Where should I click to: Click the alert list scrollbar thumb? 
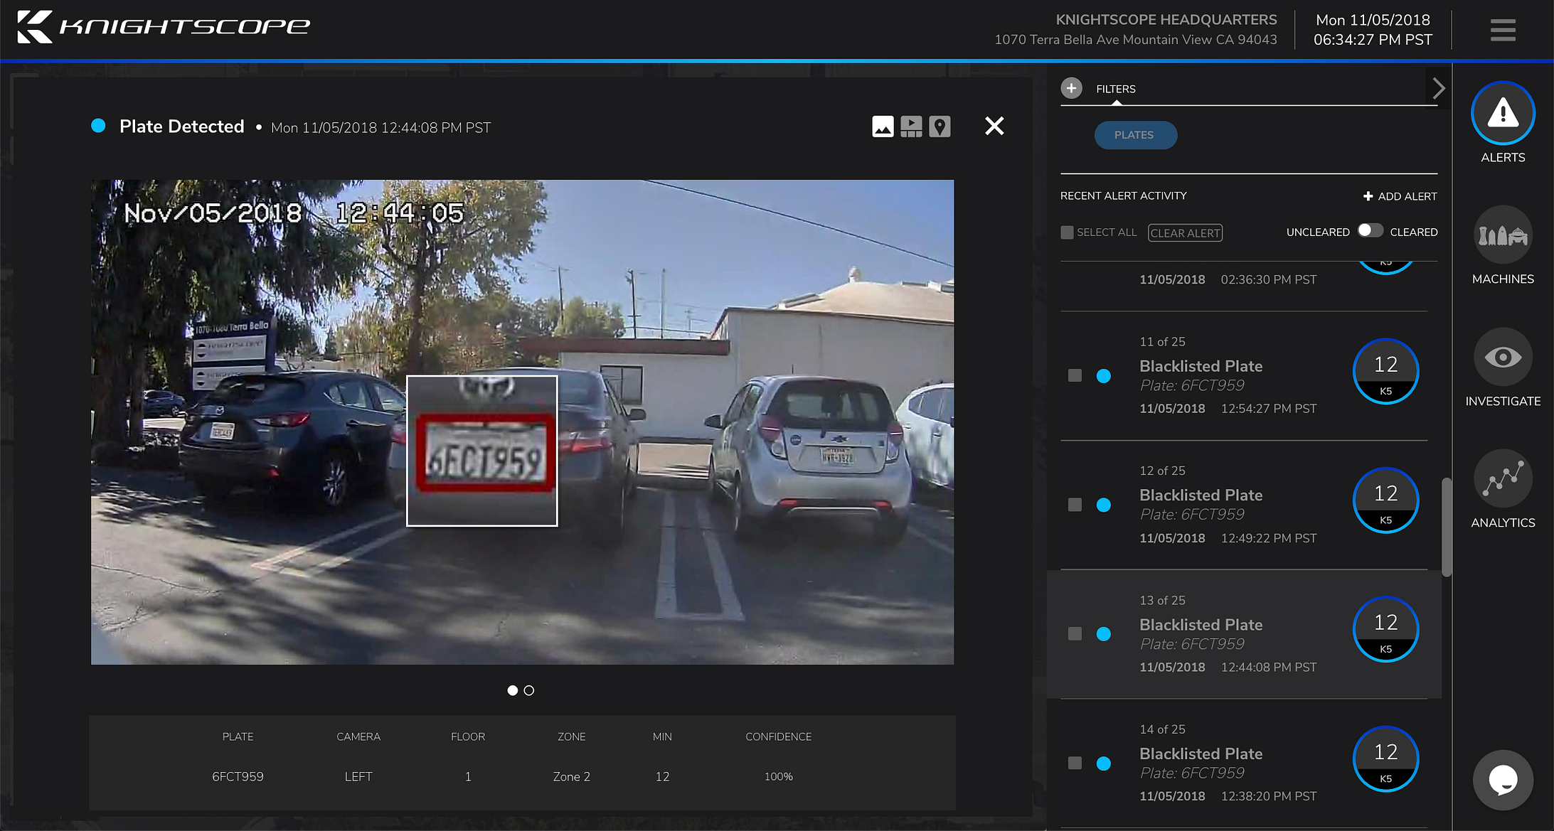coord(1446,527)
